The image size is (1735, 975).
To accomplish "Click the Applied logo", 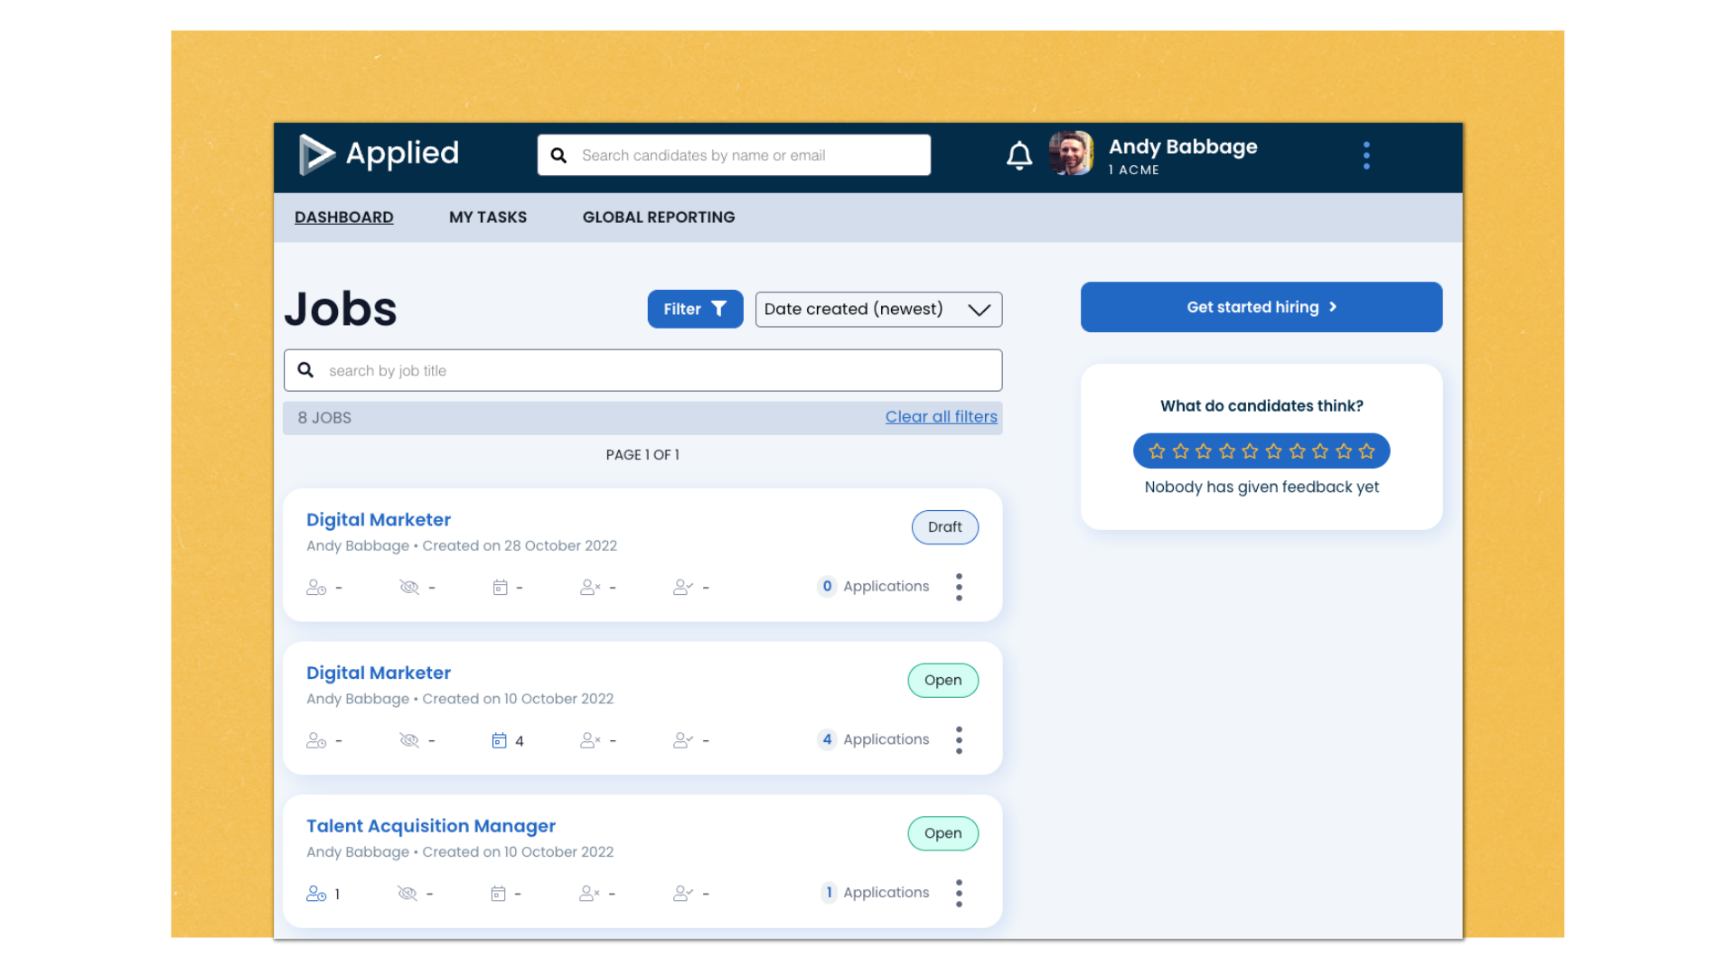I will tap(379, 153).
